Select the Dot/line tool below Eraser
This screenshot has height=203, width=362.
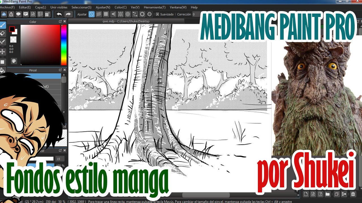tap(2, 42)
